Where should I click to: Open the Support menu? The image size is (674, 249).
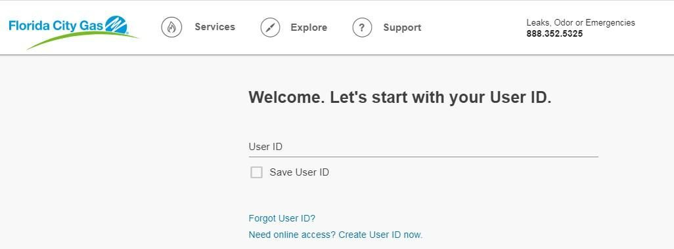(402, 28)
